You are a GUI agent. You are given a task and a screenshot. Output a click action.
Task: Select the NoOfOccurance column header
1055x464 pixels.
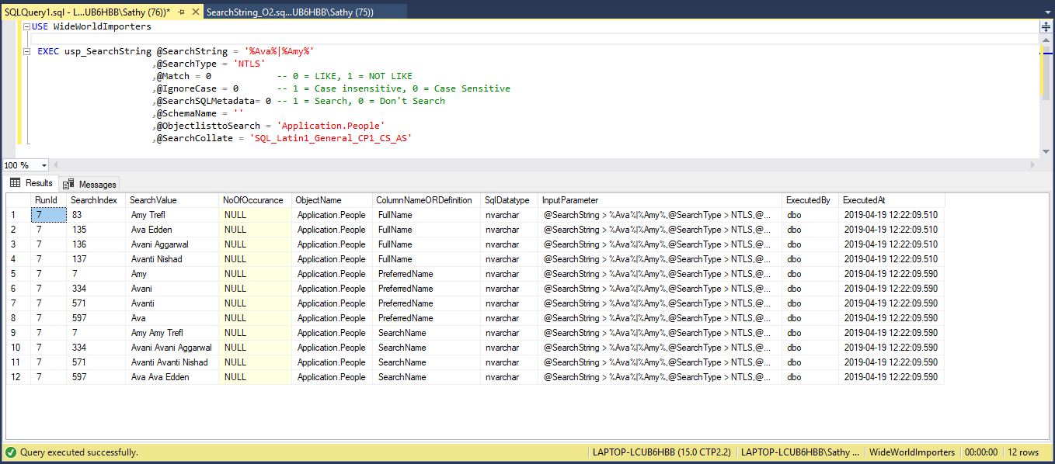click(255, 200)
